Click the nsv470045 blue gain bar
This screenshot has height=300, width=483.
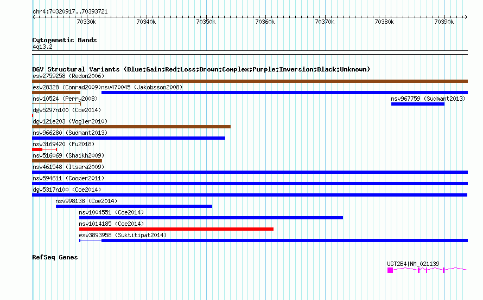click(284, 93)
